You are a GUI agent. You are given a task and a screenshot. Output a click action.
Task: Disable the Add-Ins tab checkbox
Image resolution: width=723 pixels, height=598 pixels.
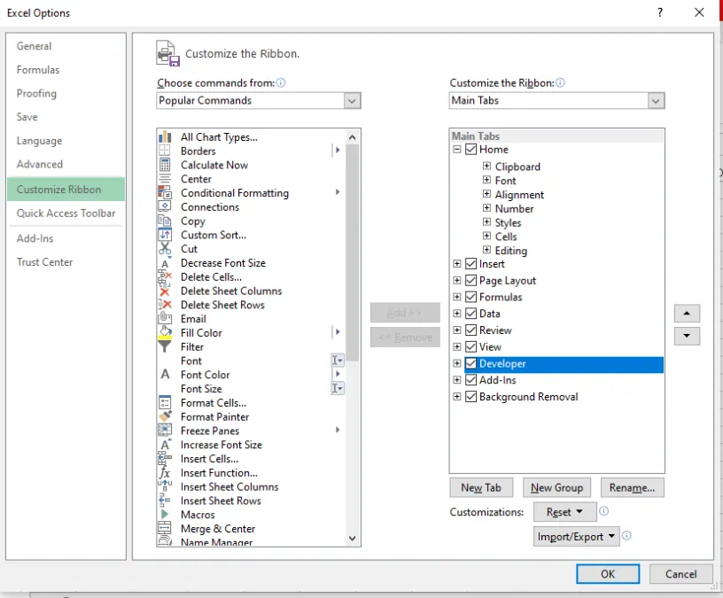(x=470, y=379)
